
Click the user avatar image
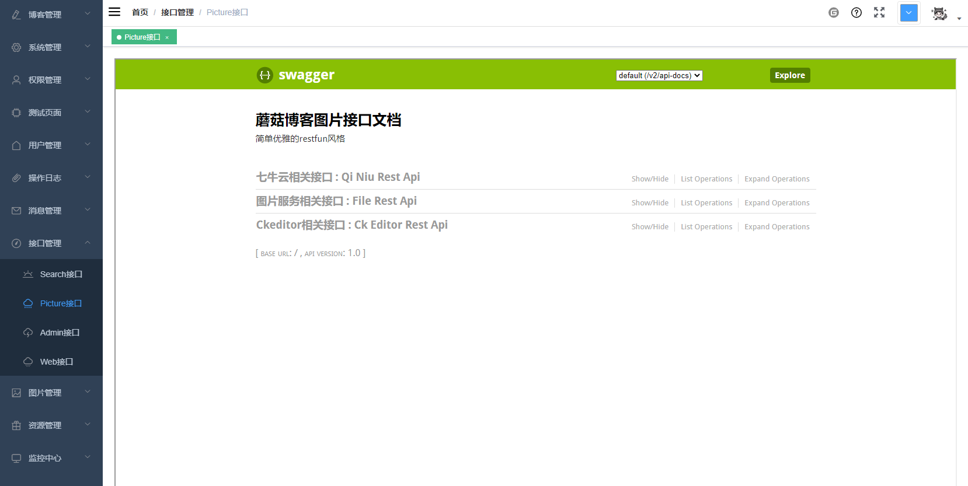939,13
